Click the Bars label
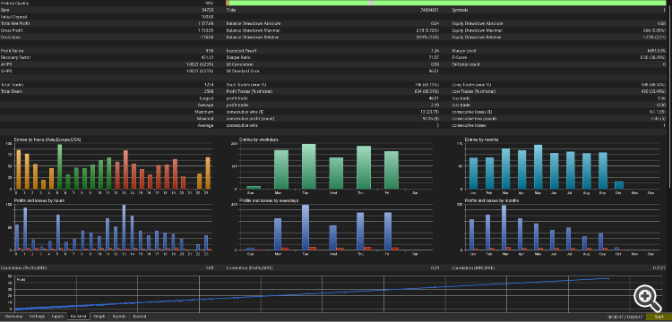This screenshot has height=322, width=672. [5, 10]
